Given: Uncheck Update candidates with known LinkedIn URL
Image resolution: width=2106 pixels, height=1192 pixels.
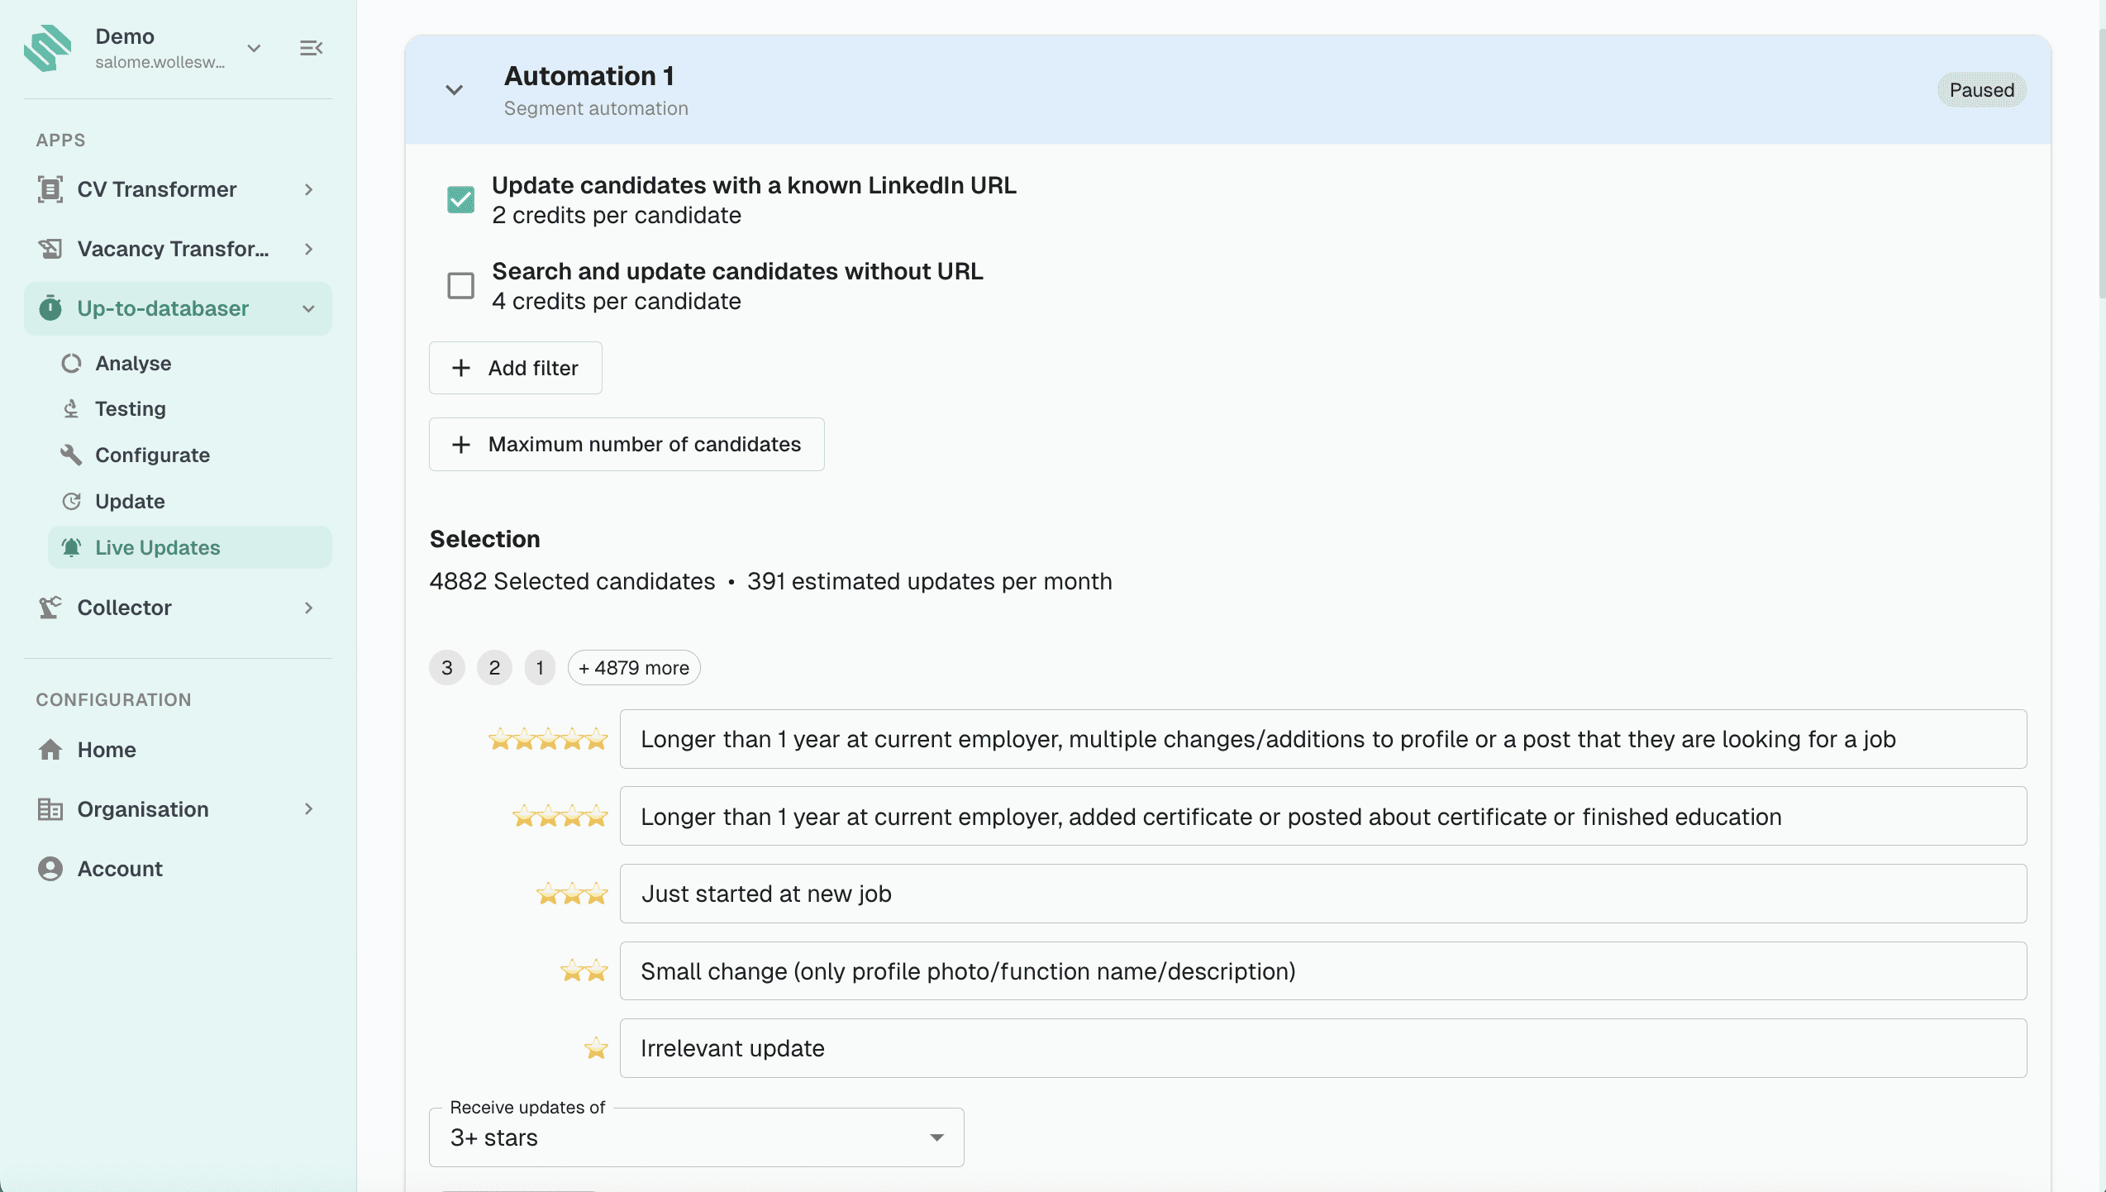Looking at the screenshot, I should [x=460, y=199].
